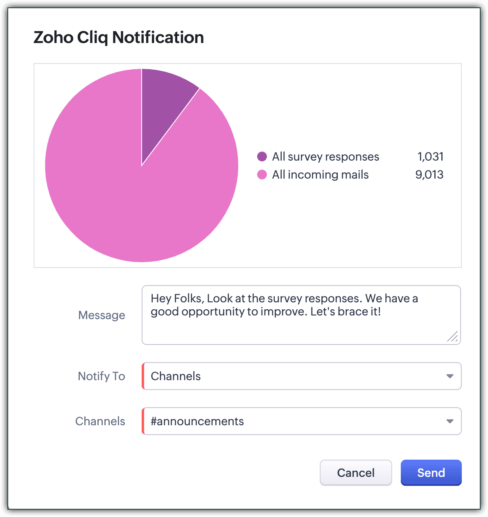
Task: Click the pink legend dot for incoming mails
Action: point(262,175)
